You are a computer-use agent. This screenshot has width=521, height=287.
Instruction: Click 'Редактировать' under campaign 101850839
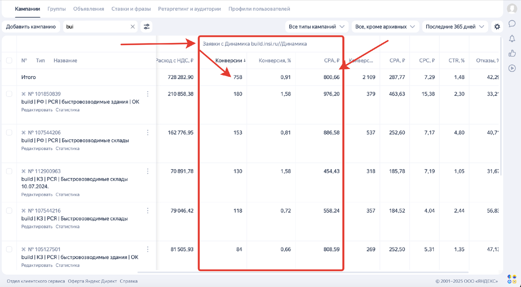click(37, 110)
